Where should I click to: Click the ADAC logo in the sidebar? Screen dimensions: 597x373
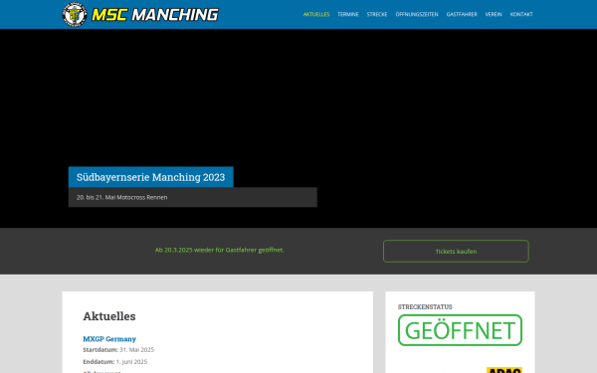click(504, 370)
